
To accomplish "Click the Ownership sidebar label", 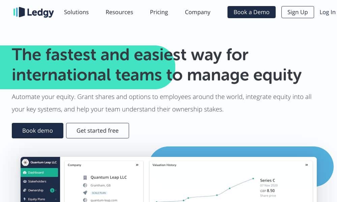I will click(36, 191).
